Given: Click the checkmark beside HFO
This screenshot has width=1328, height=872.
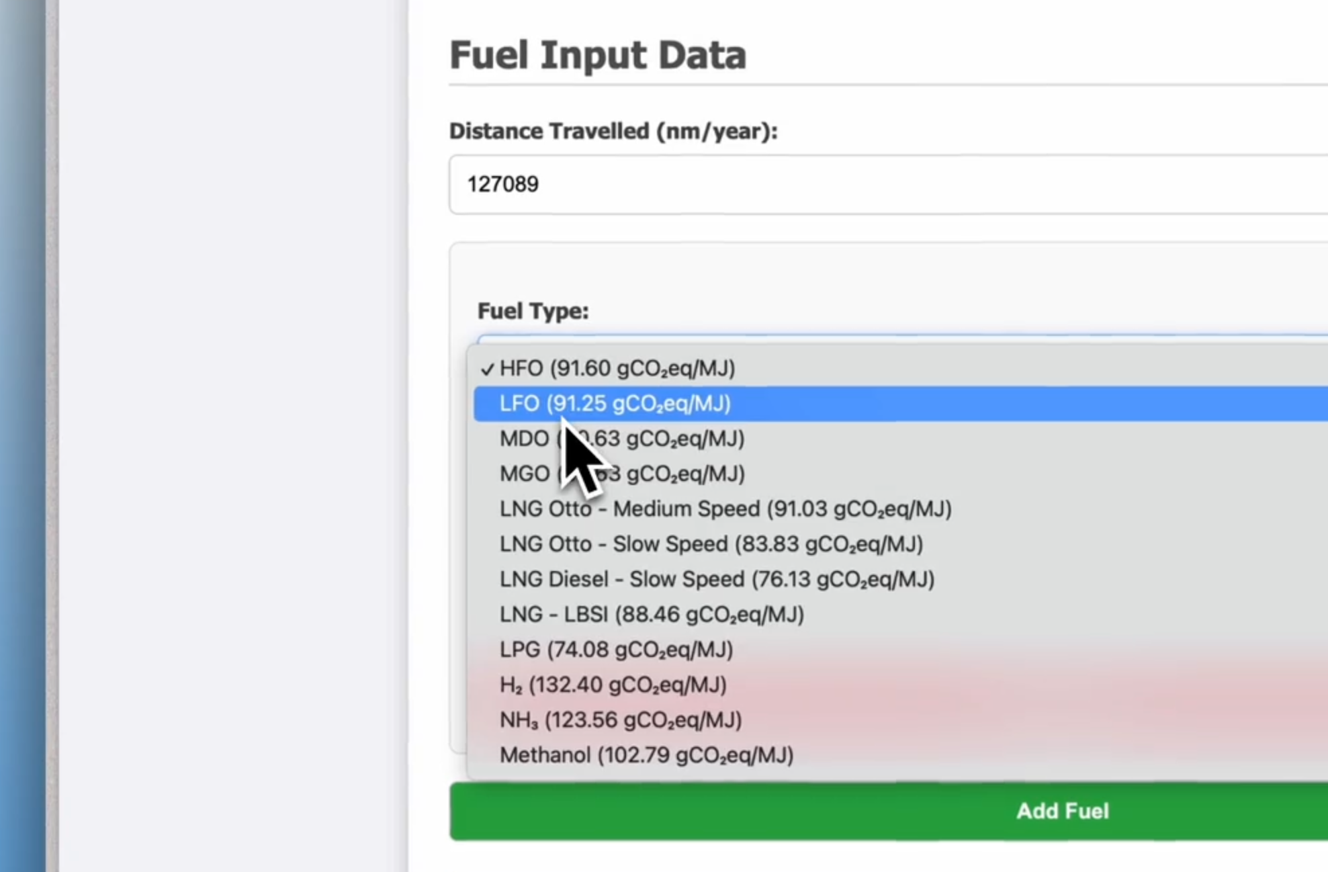Looking at the screenshot, I should point(487,369).
